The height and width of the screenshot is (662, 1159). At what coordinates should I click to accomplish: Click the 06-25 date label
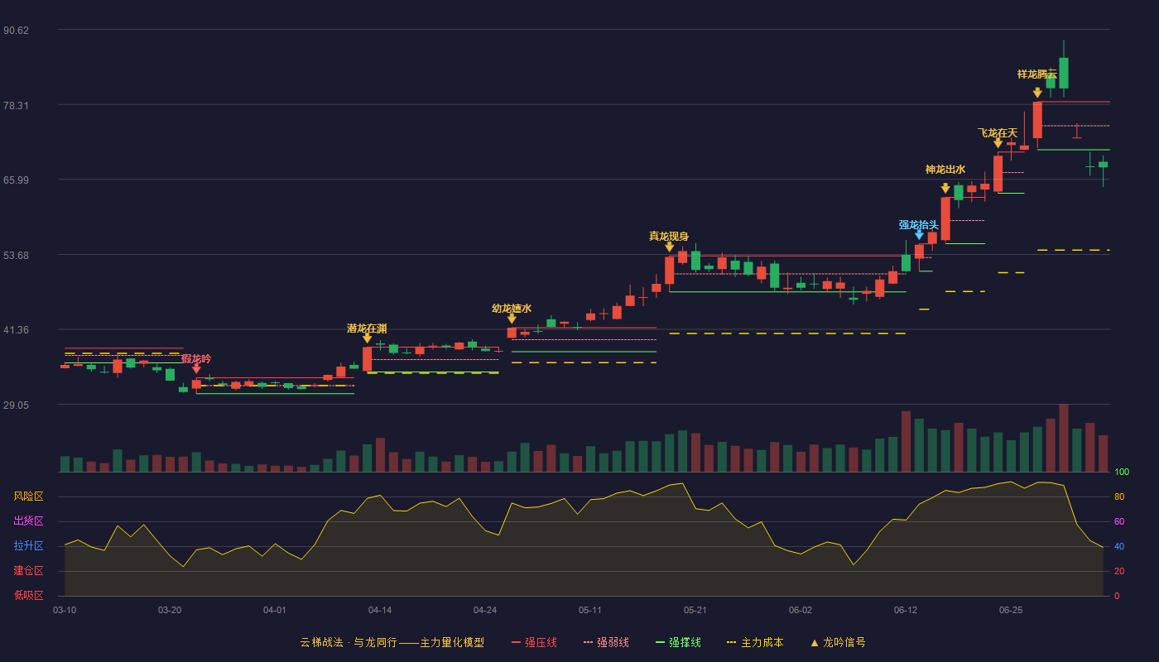tap(1011, 610)
